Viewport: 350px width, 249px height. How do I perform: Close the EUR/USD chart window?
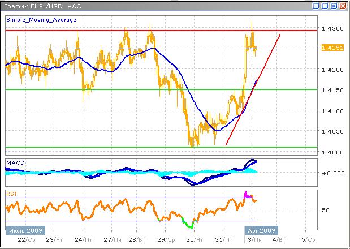[x=343, y=6]
